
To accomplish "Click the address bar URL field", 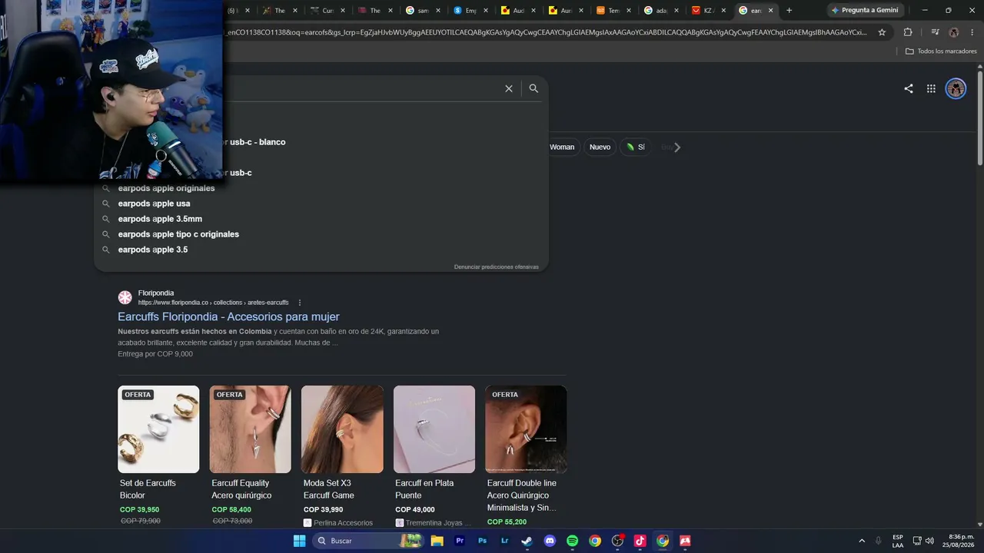I will [544, 32].
